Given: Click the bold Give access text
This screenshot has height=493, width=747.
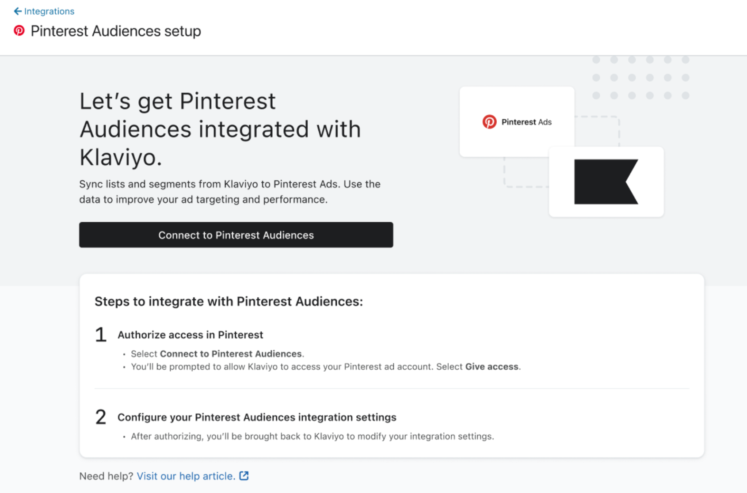Looking at the screenshot, I should (492, 367).
